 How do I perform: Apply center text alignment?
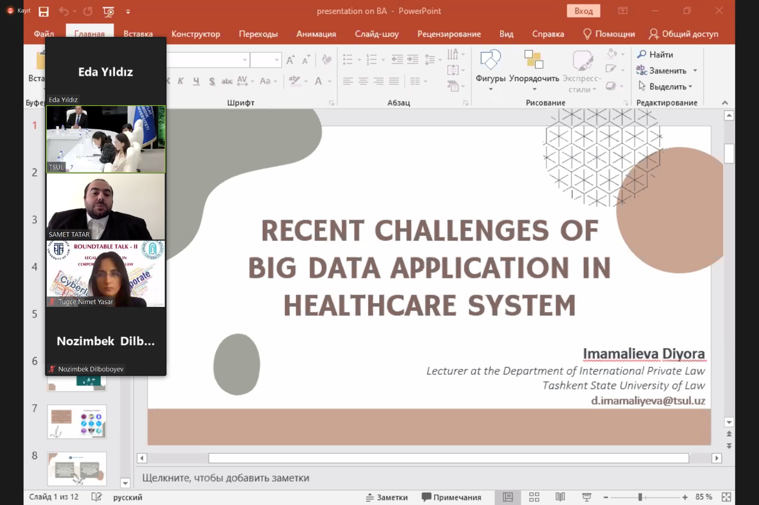[363, 81]
